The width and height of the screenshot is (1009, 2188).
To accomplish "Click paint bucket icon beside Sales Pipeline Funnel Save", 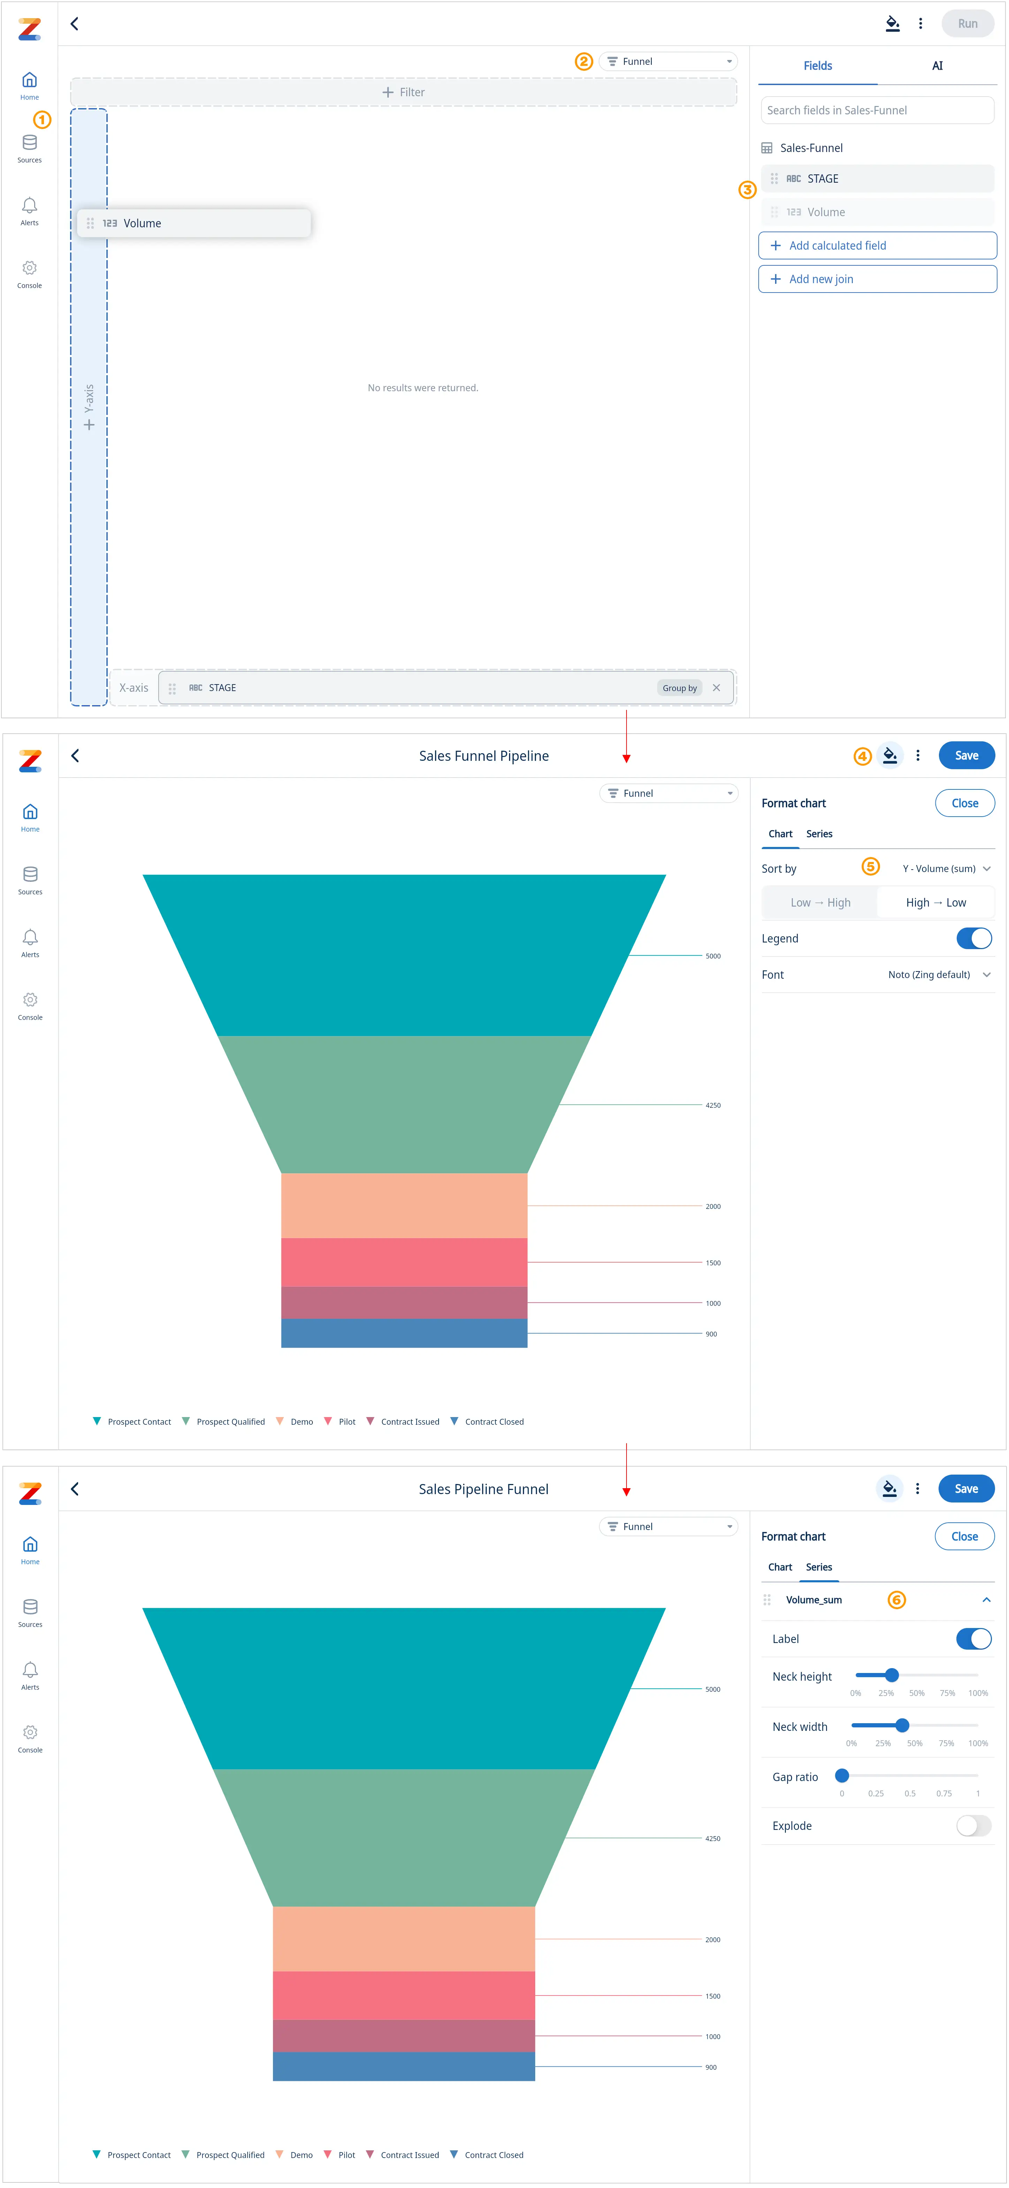I will 889,1488.
